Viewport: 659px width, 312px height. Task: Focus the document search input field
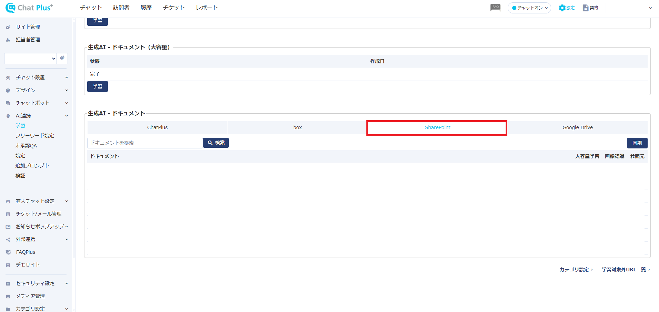coord(145,143)
